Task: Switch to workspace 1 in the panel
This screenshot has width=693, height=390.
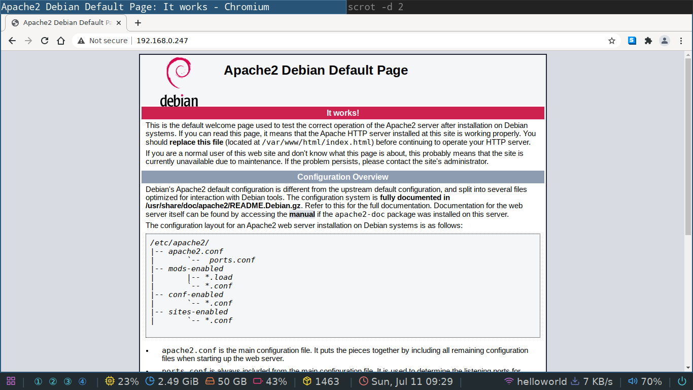Action: (38, 381)
